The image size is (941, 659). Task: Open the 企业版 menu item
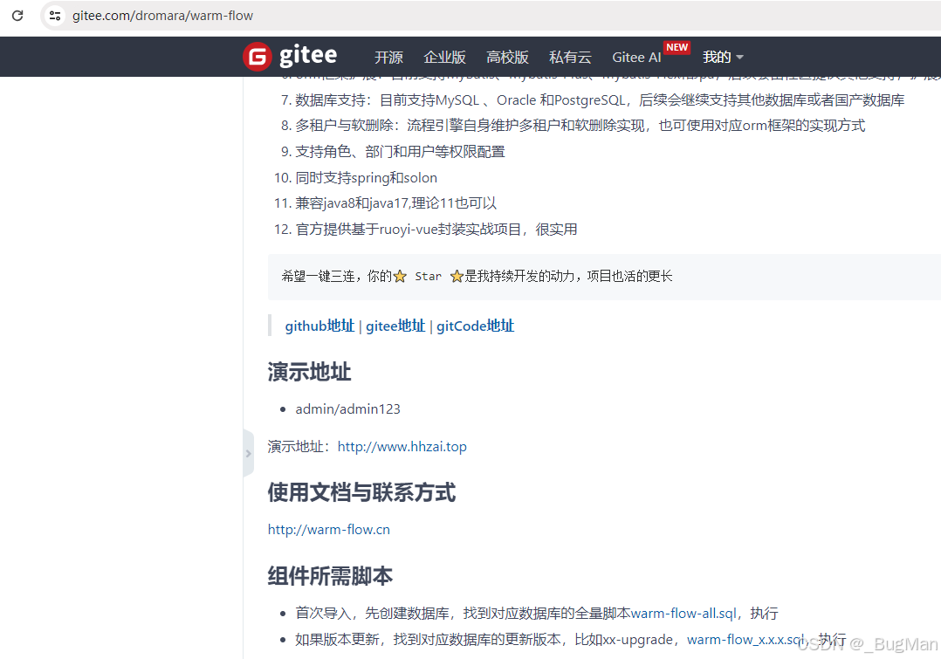(444, 57)
